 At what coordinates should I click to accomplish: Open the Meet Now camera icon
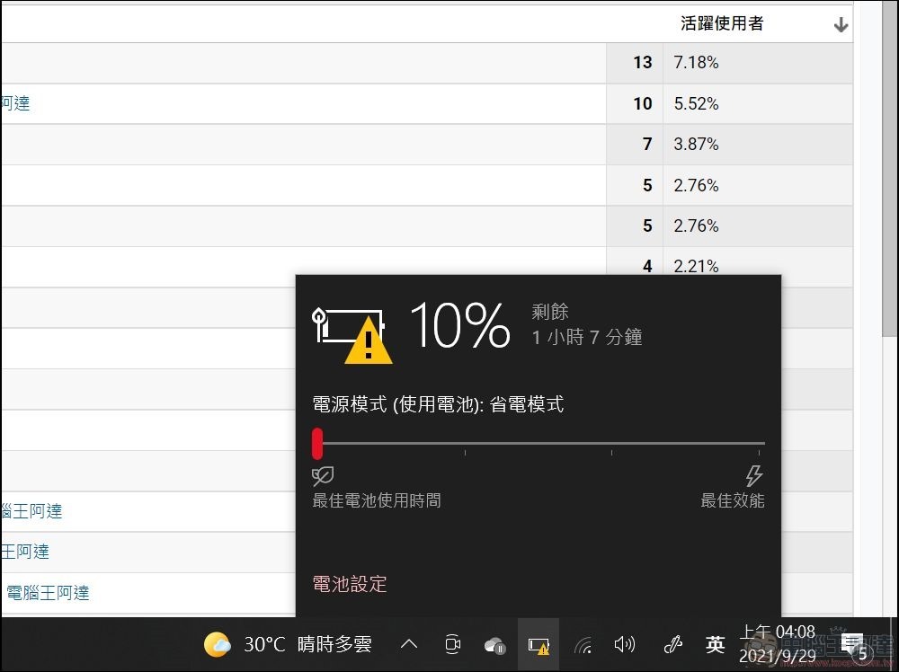click(452, 644)
